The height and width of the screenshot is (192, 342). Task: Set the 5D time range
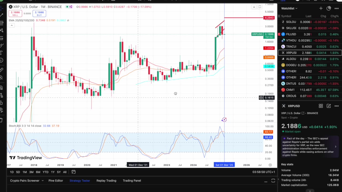click(x=18, y=172)
